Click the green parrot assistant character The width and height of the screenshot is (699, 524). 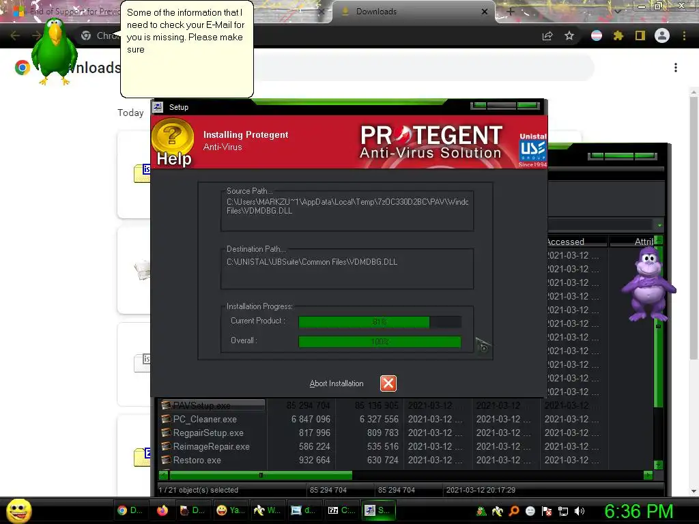53,52
